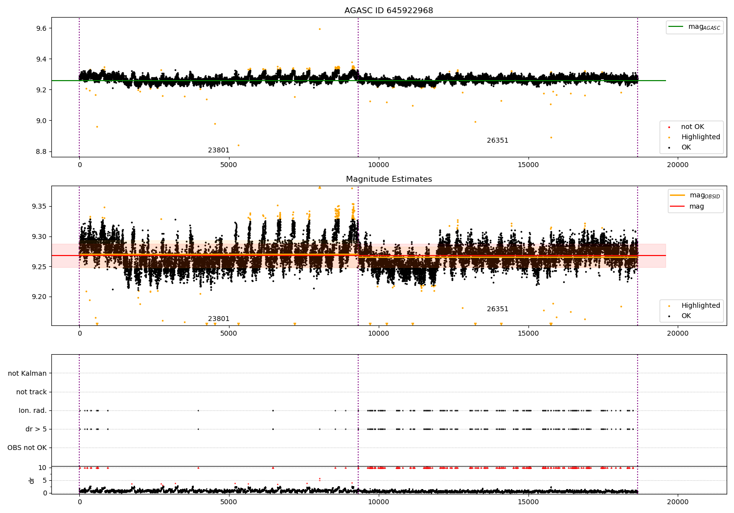Click x-axis tick 15000 under the Magnitude Estimates plot
The height and width of the screenshot is (513, 734).
coord(528,334)
